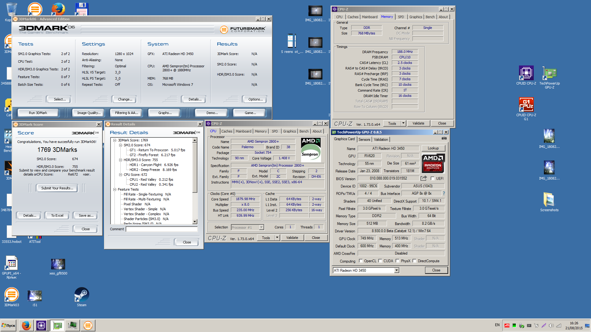The height and width of the screenshot is (332, 591).
Task: Click the Comment input field in Result Details
Action: pos(162,229)
